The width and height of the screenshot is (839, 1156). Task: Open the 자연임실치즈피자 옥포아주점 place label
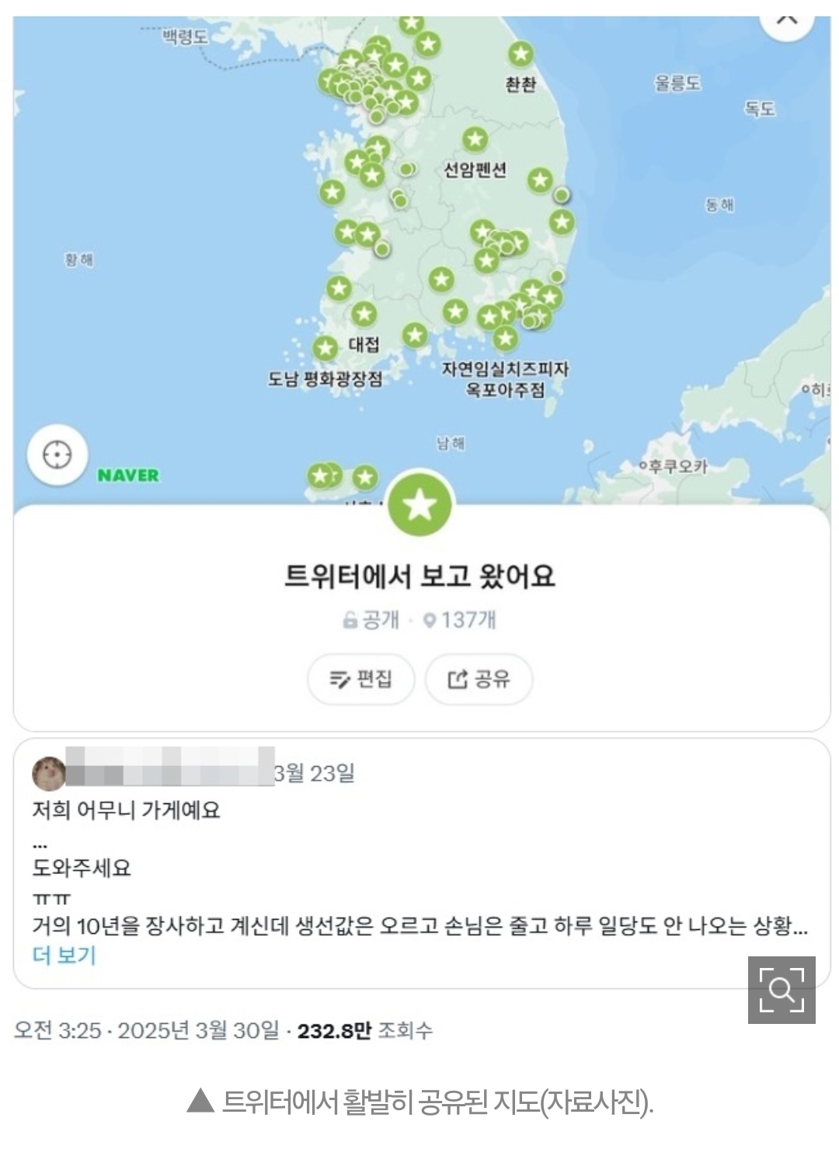click(506, 379)
